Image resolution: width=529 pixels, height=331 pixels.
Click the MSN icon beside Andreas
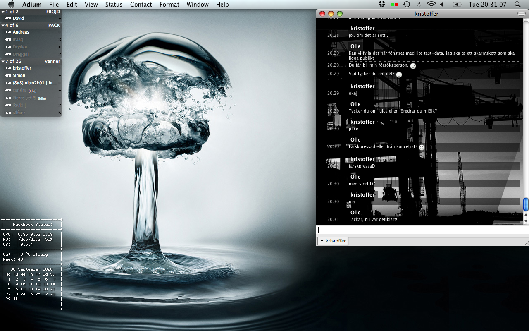(8, 32)
